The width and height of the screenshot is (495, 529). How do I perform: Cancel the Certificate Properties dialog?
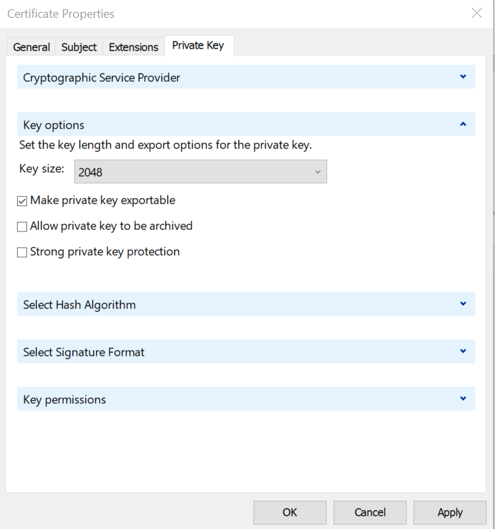click(x=369, y=512)
